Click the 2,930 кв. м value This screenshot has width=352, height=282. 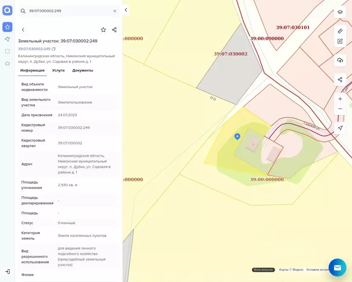pyautogui.click(x=67, y=185)
